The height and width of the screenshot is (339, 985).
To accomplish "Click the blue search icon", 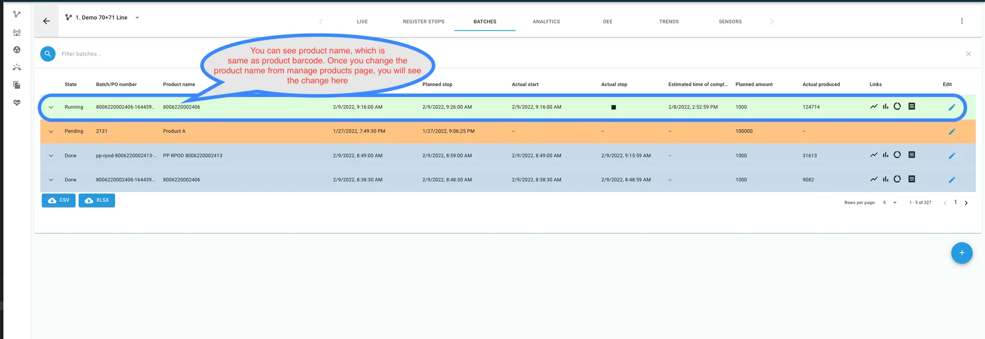I will pyautogui.click(x=48, y=54).
